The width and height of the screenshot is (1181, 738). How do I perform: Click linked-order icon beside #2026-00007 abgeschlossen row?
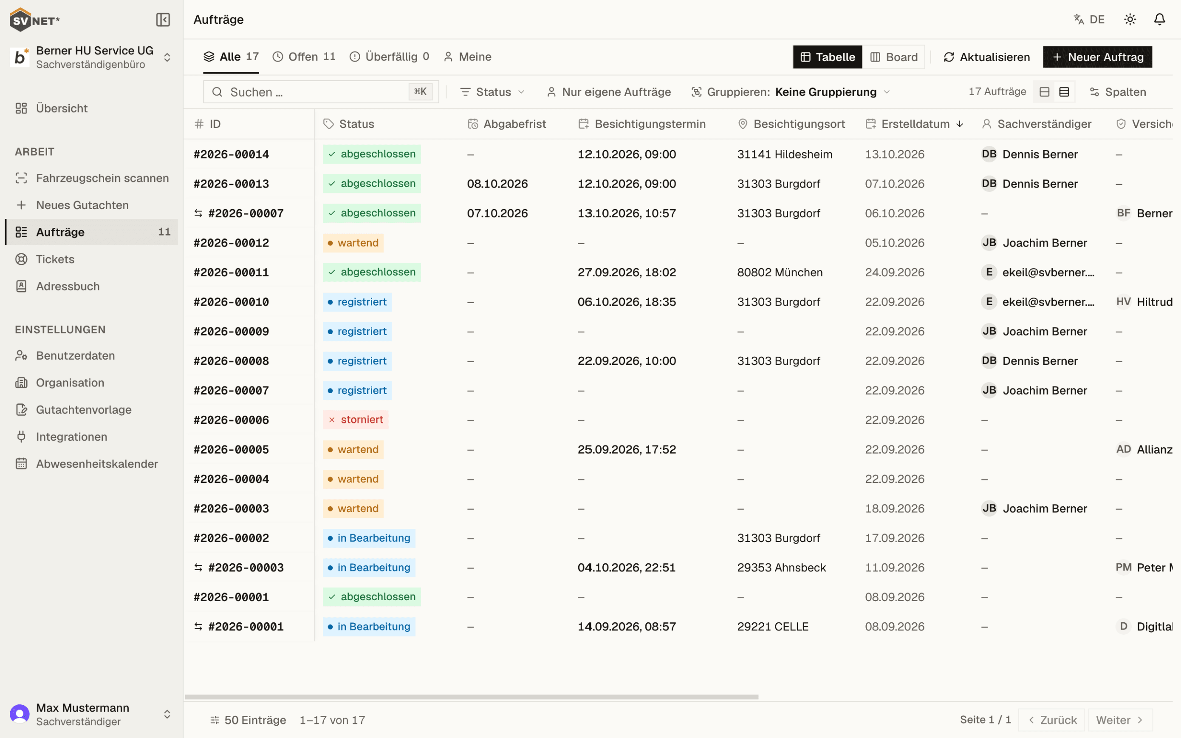click(x=198, y=213)
